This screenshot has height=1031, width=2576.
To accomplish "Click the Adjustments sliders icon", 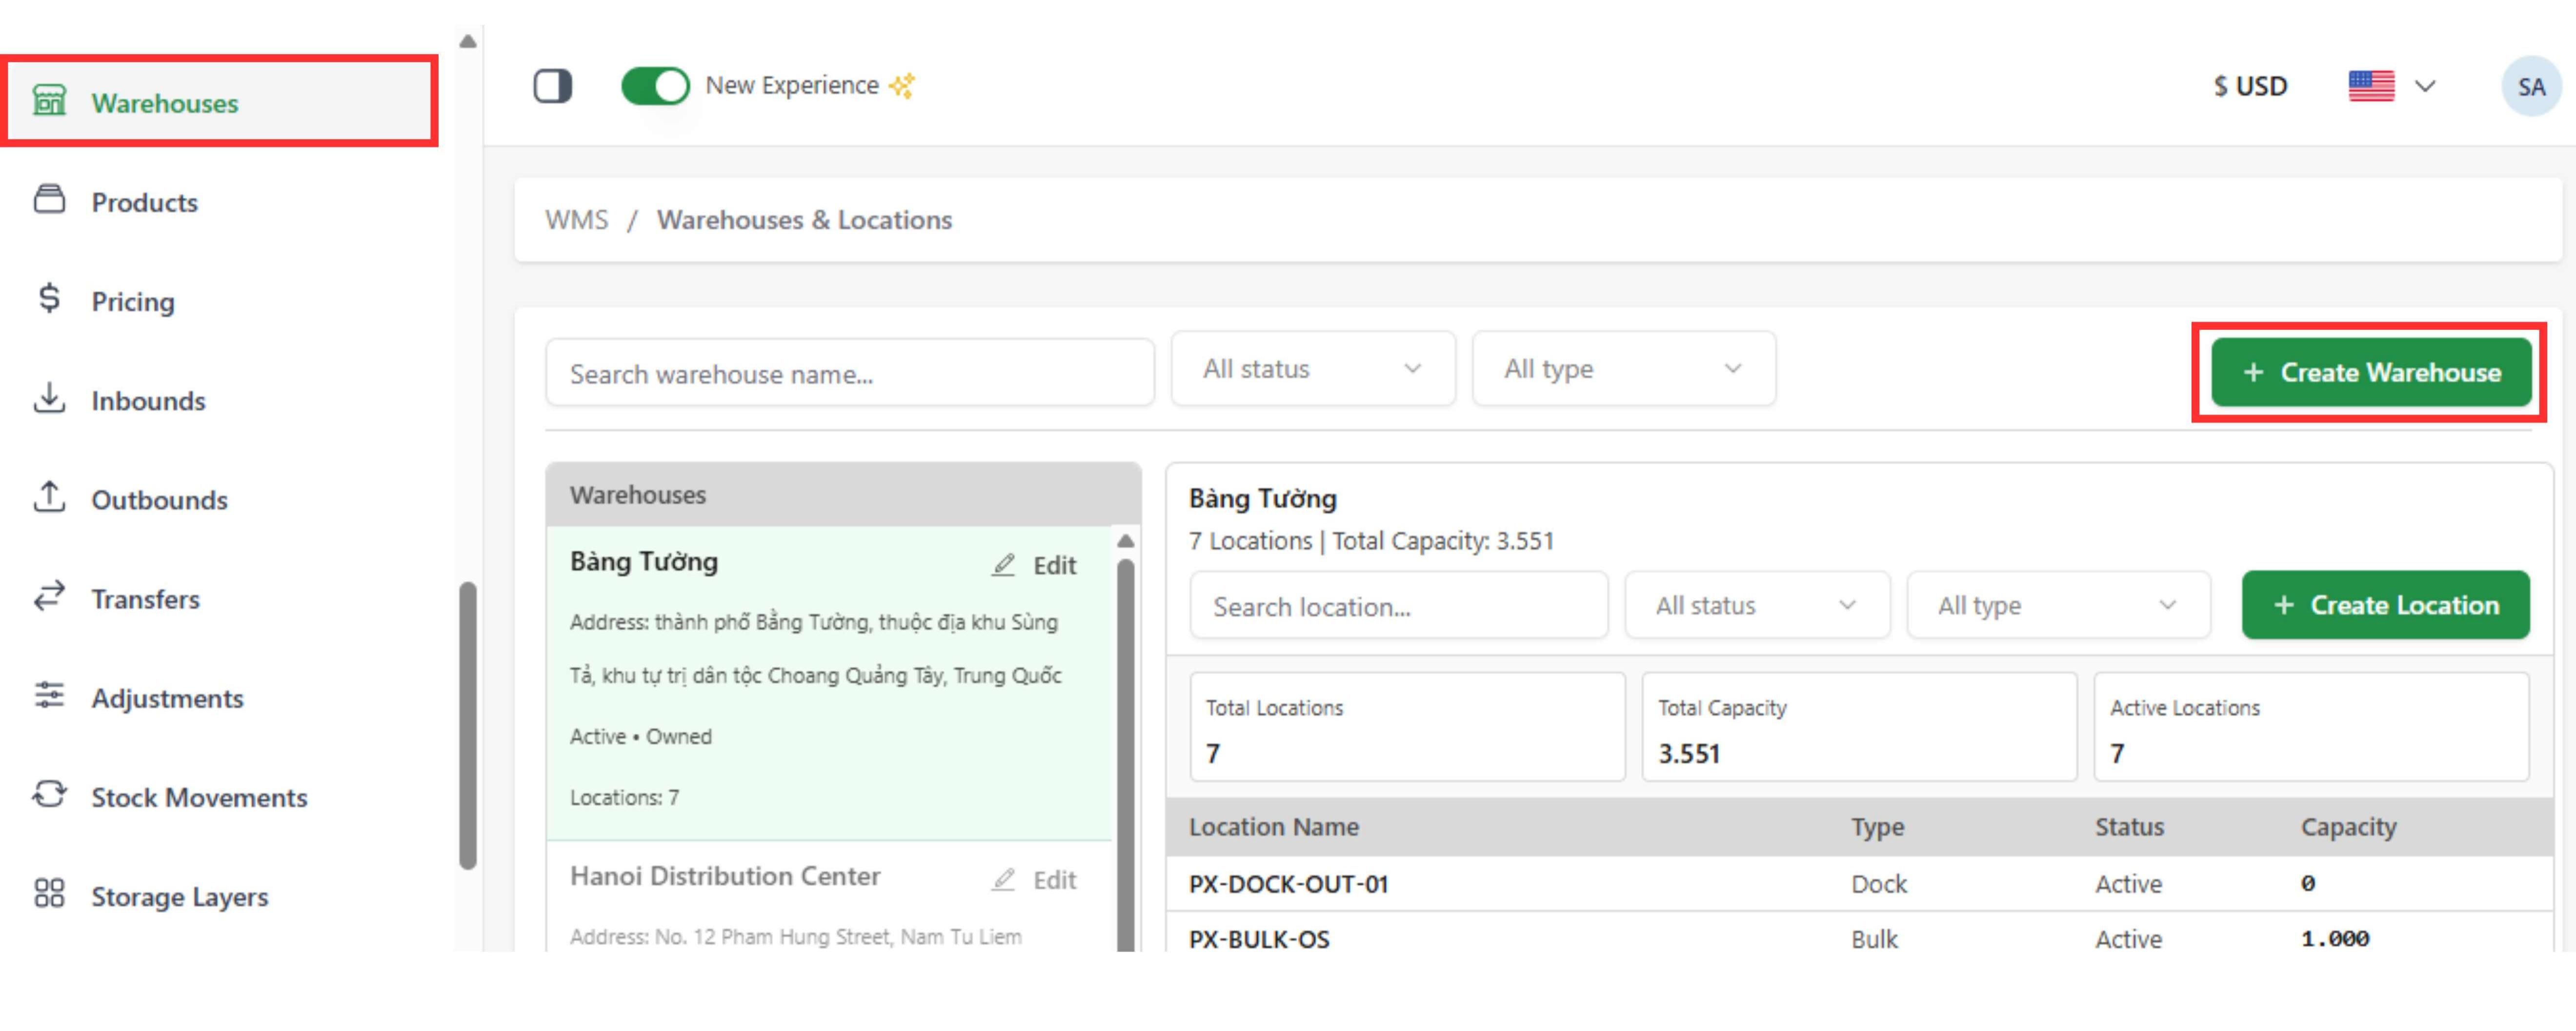I will [49, 695].
